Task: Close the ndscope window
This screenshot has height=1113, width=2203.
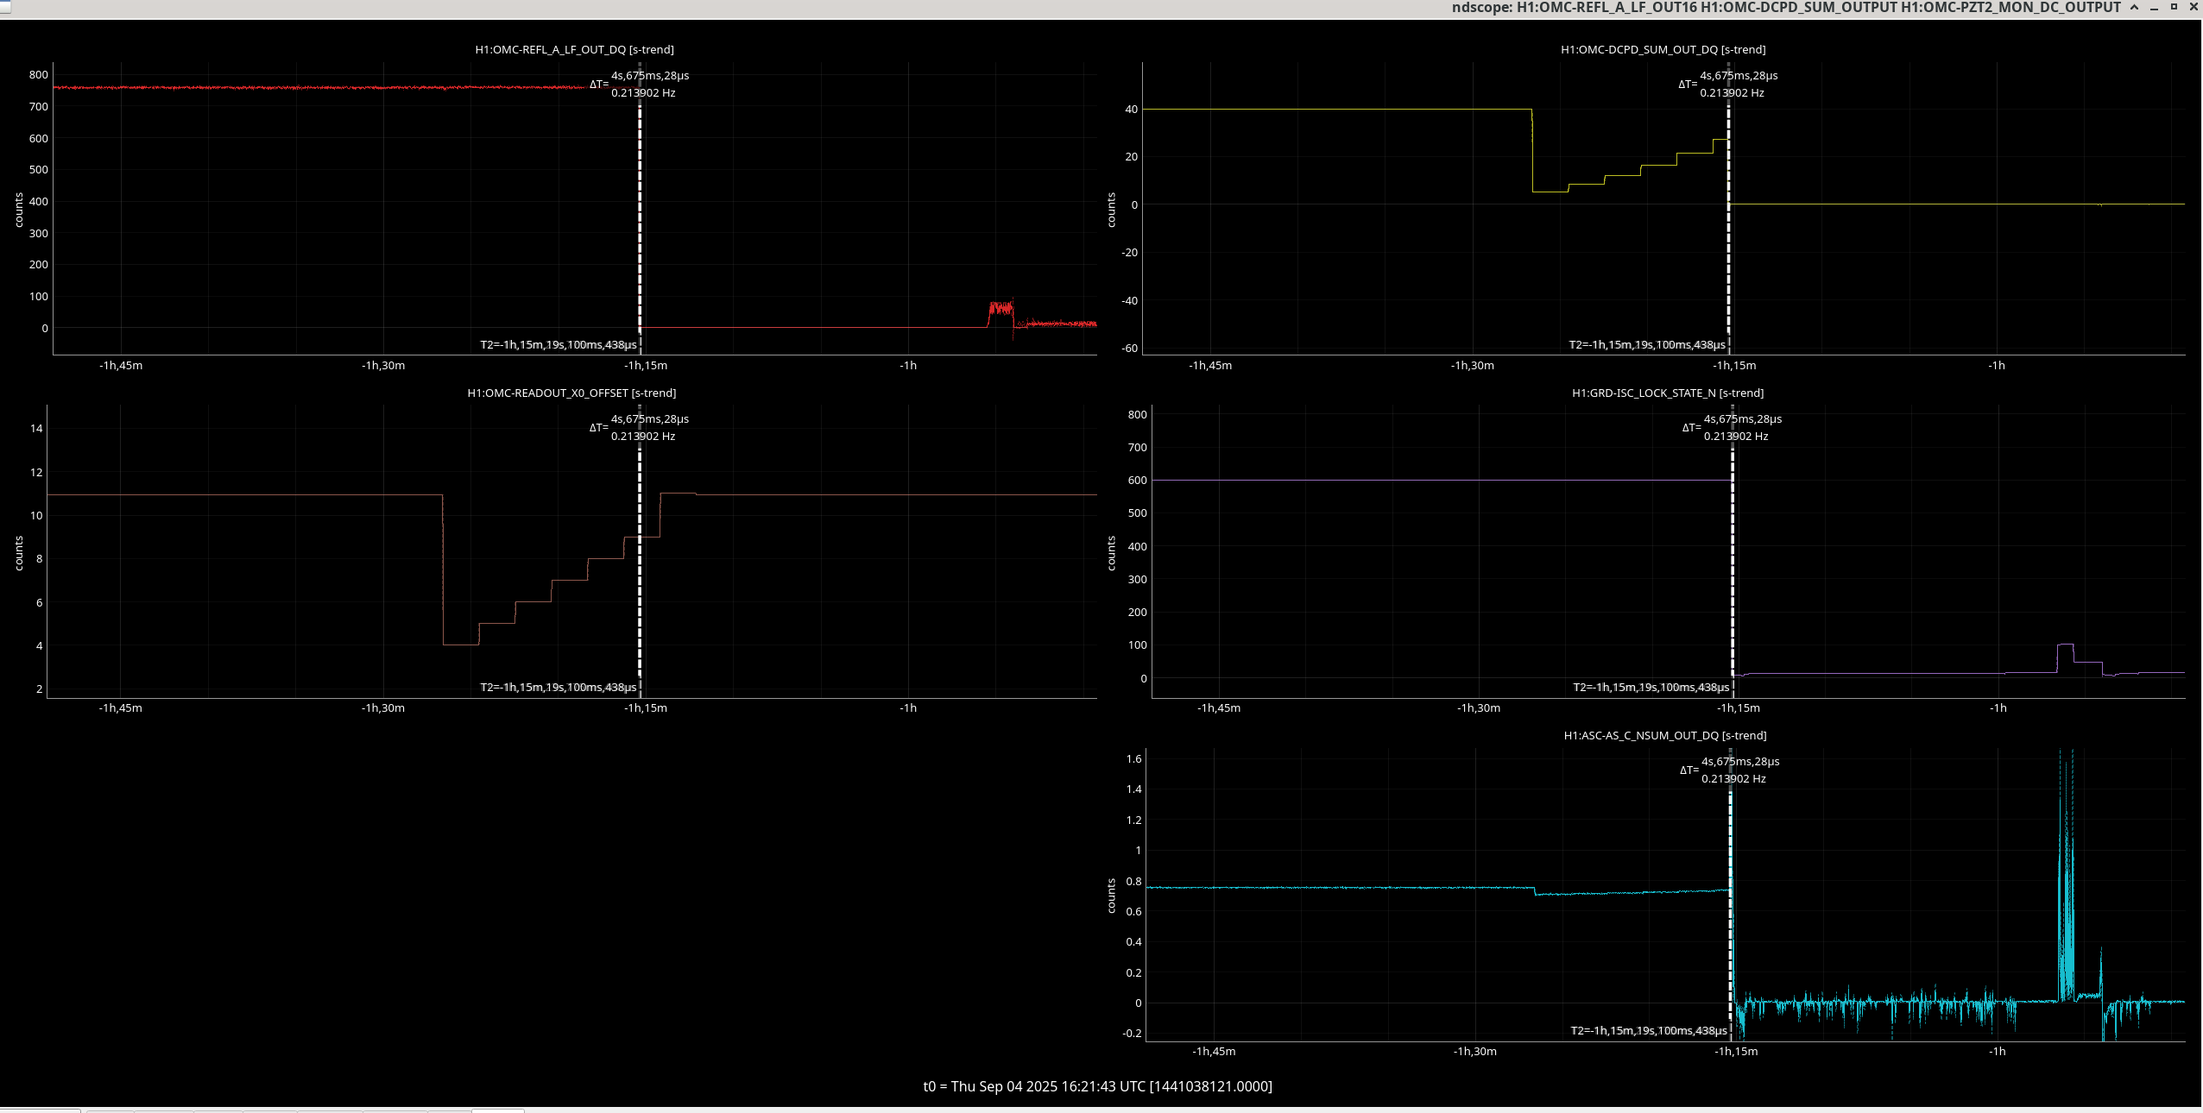Action: tap(2194, 8)
